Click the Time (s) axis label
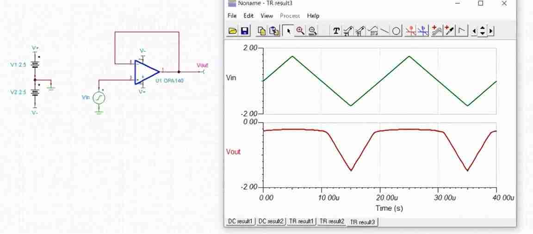 pyautogui.click(x=389, y=208)
